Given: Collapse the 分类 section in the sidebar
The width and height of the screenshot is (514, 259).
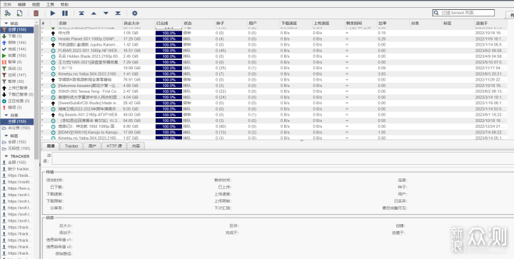Looking at the screenshot, I should point(6,116).
